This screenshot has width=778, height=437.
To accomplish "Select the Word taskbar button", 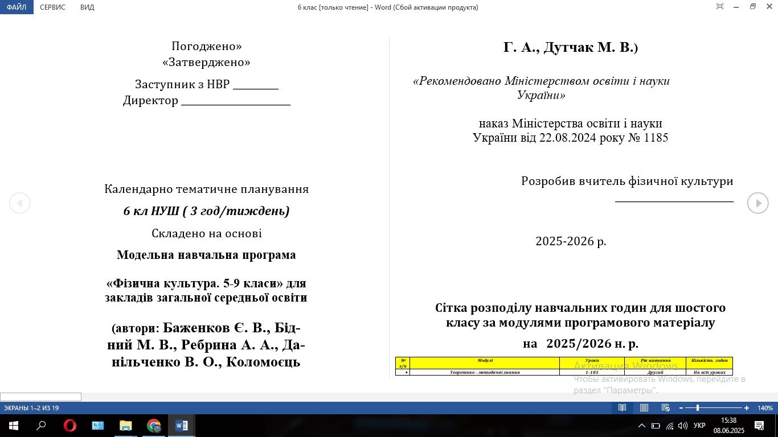I will [x=182, y=426].
